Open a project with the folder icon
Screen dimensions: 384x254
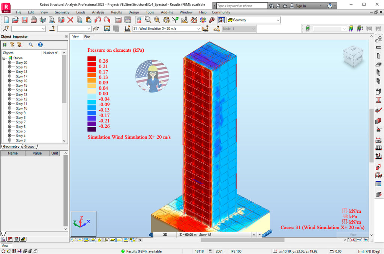pyautogui.click(x=15, y=20)
